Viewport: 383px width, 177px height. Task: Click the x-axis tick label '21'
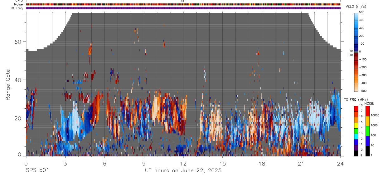[x=301, y=164]
